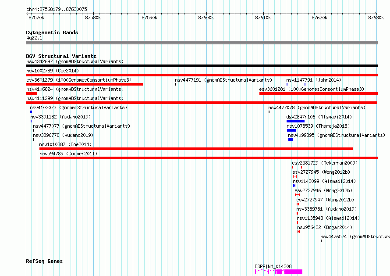
Task: Click the blue nsv1147791 interval marker
Action: [296, 84]
